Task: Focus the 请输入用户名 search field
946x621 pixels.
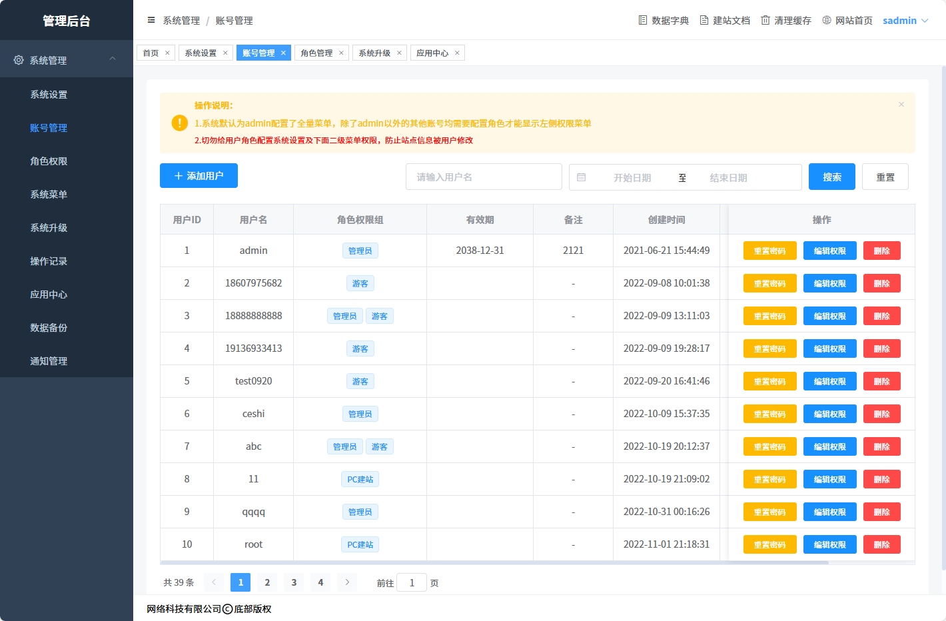Action: tap(484, 177)
